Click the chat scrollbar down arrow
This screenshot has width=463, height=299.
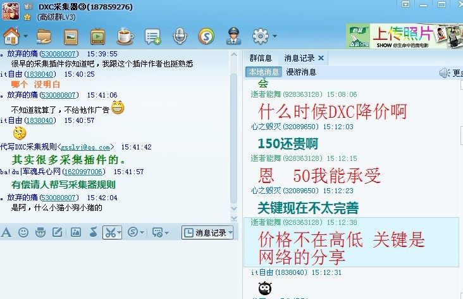pyautogui.click(x=234, y=208)
